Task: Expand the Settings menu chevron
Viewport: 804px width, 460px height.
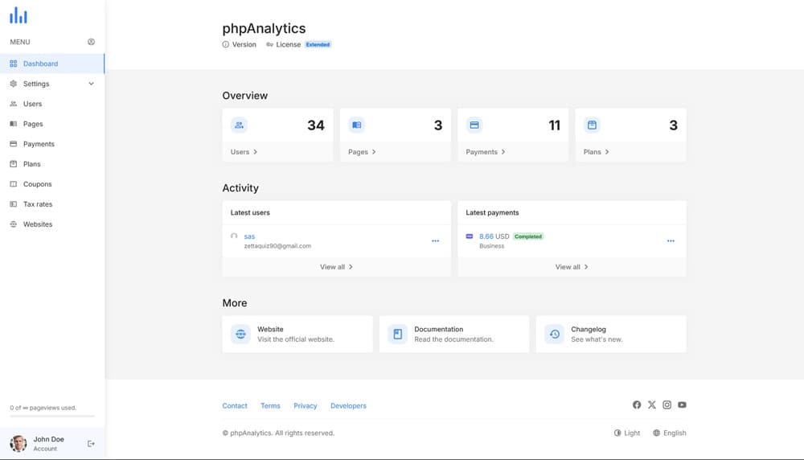Action: coord(92,84)
